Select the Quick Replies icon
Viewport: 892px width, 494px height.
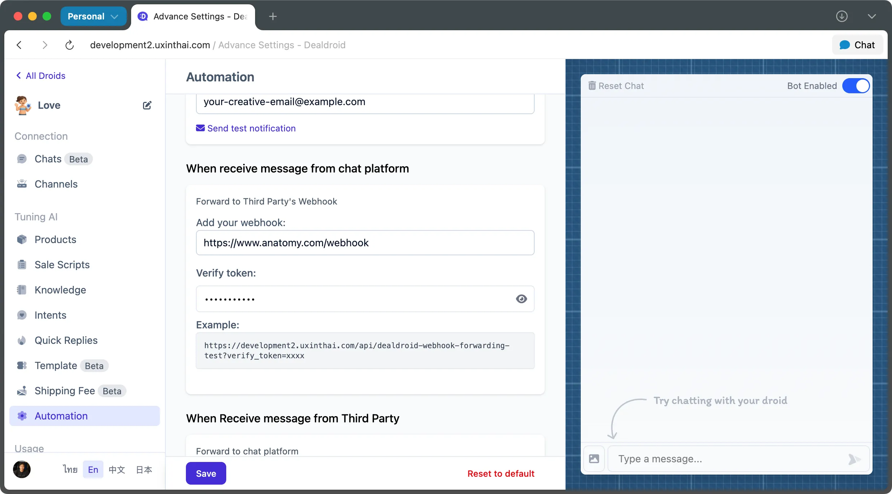[x=22, y=340]
